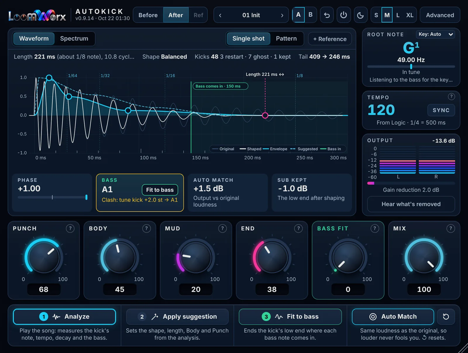Go to next preset with right chevron

[x=282, y=15]
